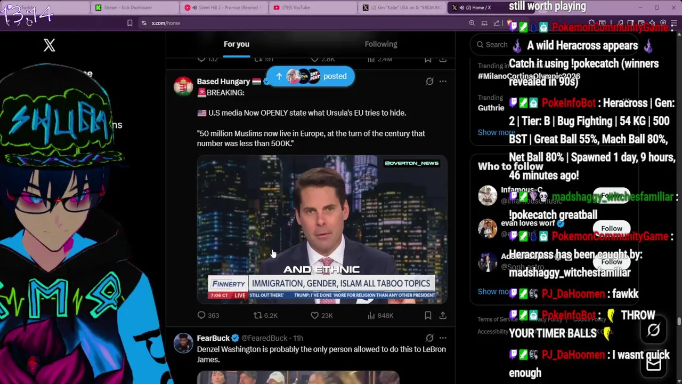This screenshot has width=682, height=384.
Task: Play the Finnerty news video thumbnail
Action: 322,229
